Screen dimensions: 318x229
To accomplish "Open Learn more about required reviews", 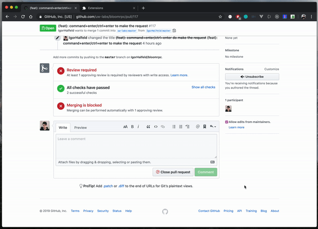I will pyautogui.click(x=179, y=75).
